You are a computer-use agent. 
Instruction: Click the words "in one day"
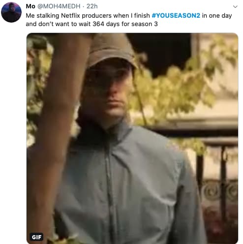[217, 16]
